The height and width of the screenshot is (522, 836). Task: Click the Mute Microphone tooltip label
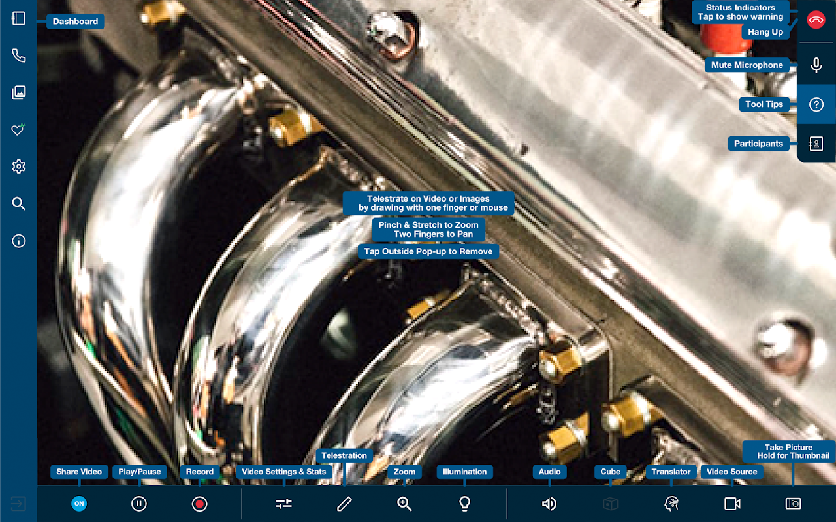tap(747, 65)
